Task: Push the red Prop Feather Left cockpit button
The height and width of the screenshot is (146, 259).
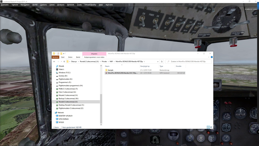Action: 197,43
